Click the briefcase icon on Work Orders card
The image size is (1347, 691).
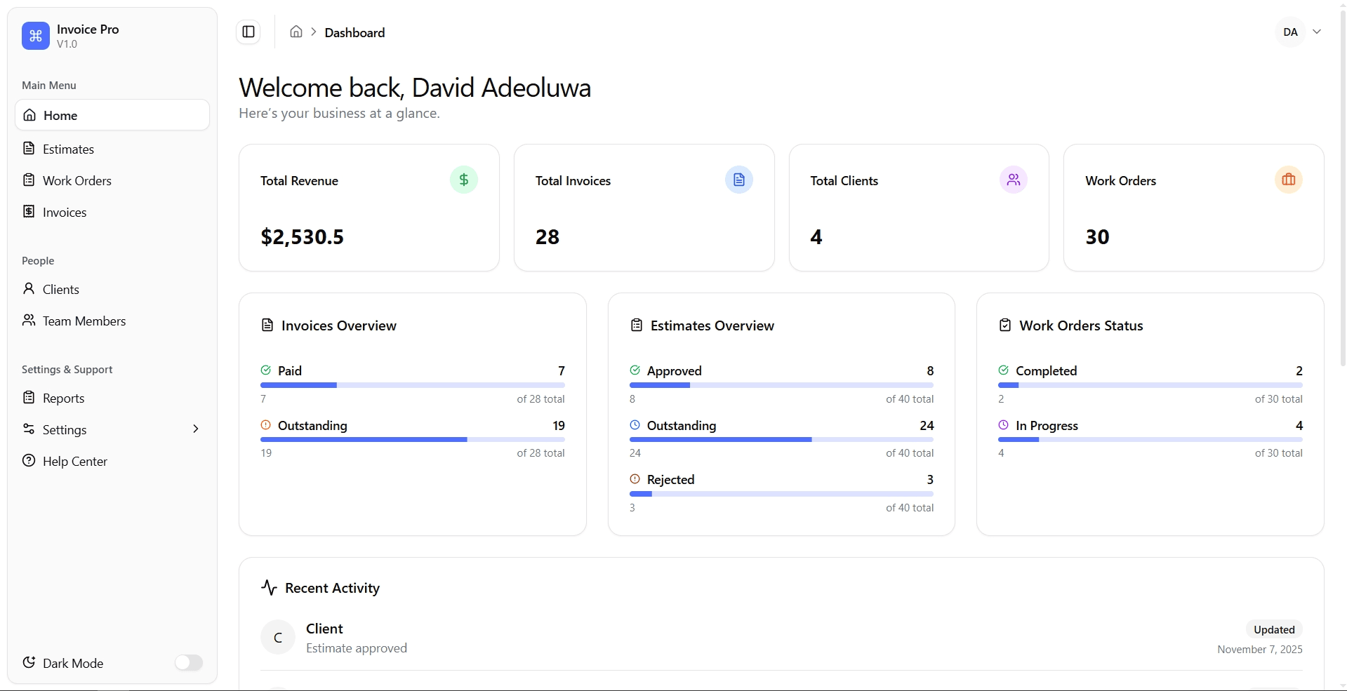(1289, 180)
